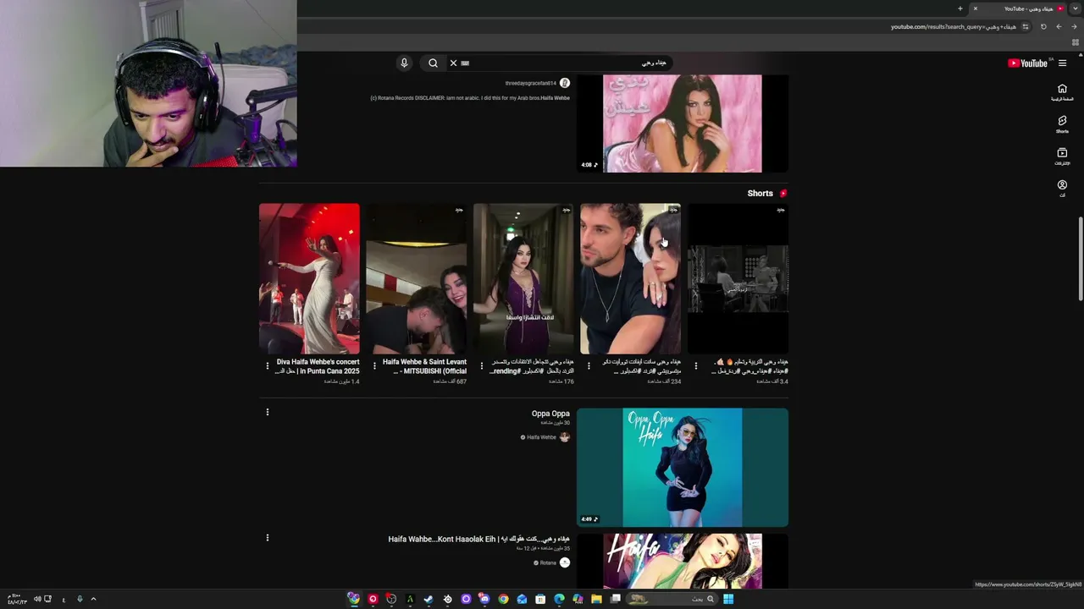Visit the Haifa Wehbe channel name
Viewport: 1084px width, 609px height.
coord(541,437)
